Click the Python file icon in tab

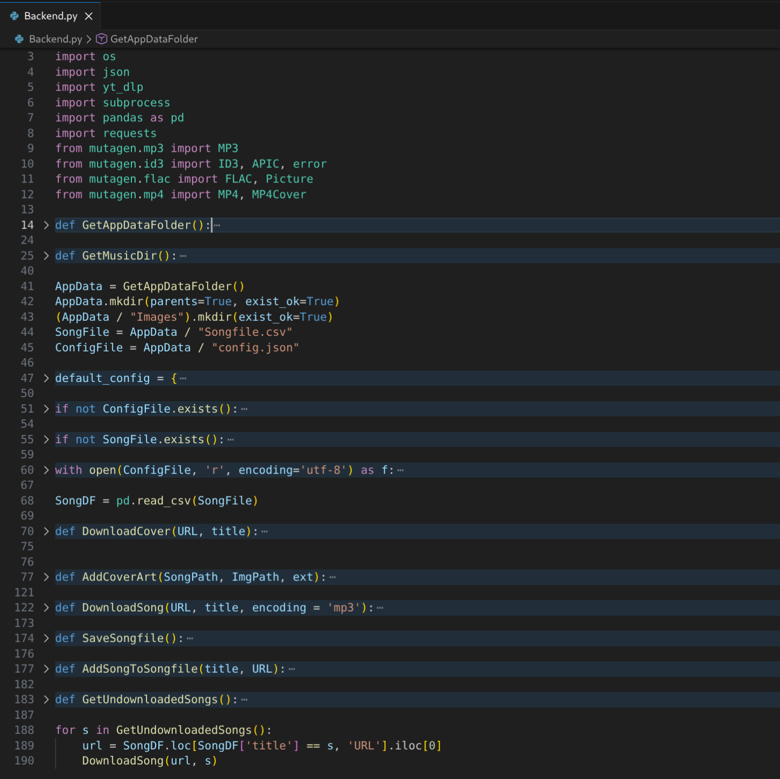14,16
